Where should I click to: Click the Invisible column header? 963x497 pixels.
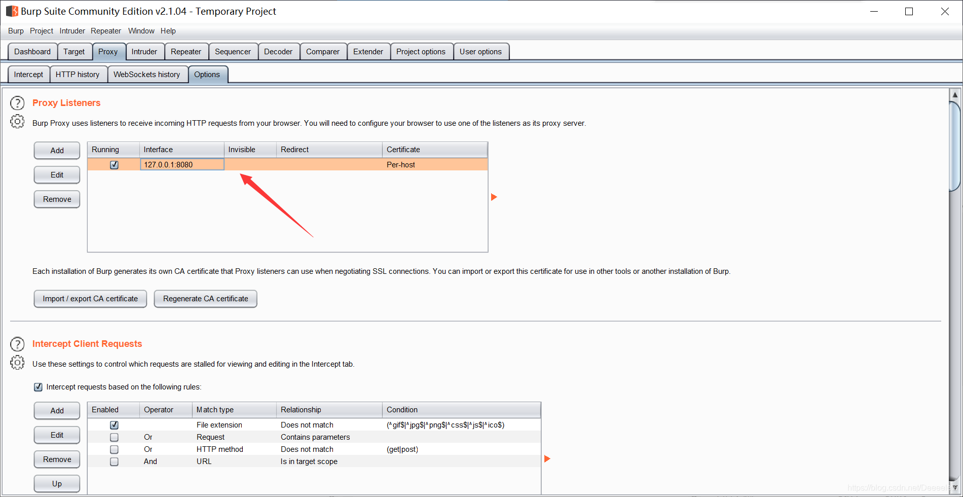250,150
